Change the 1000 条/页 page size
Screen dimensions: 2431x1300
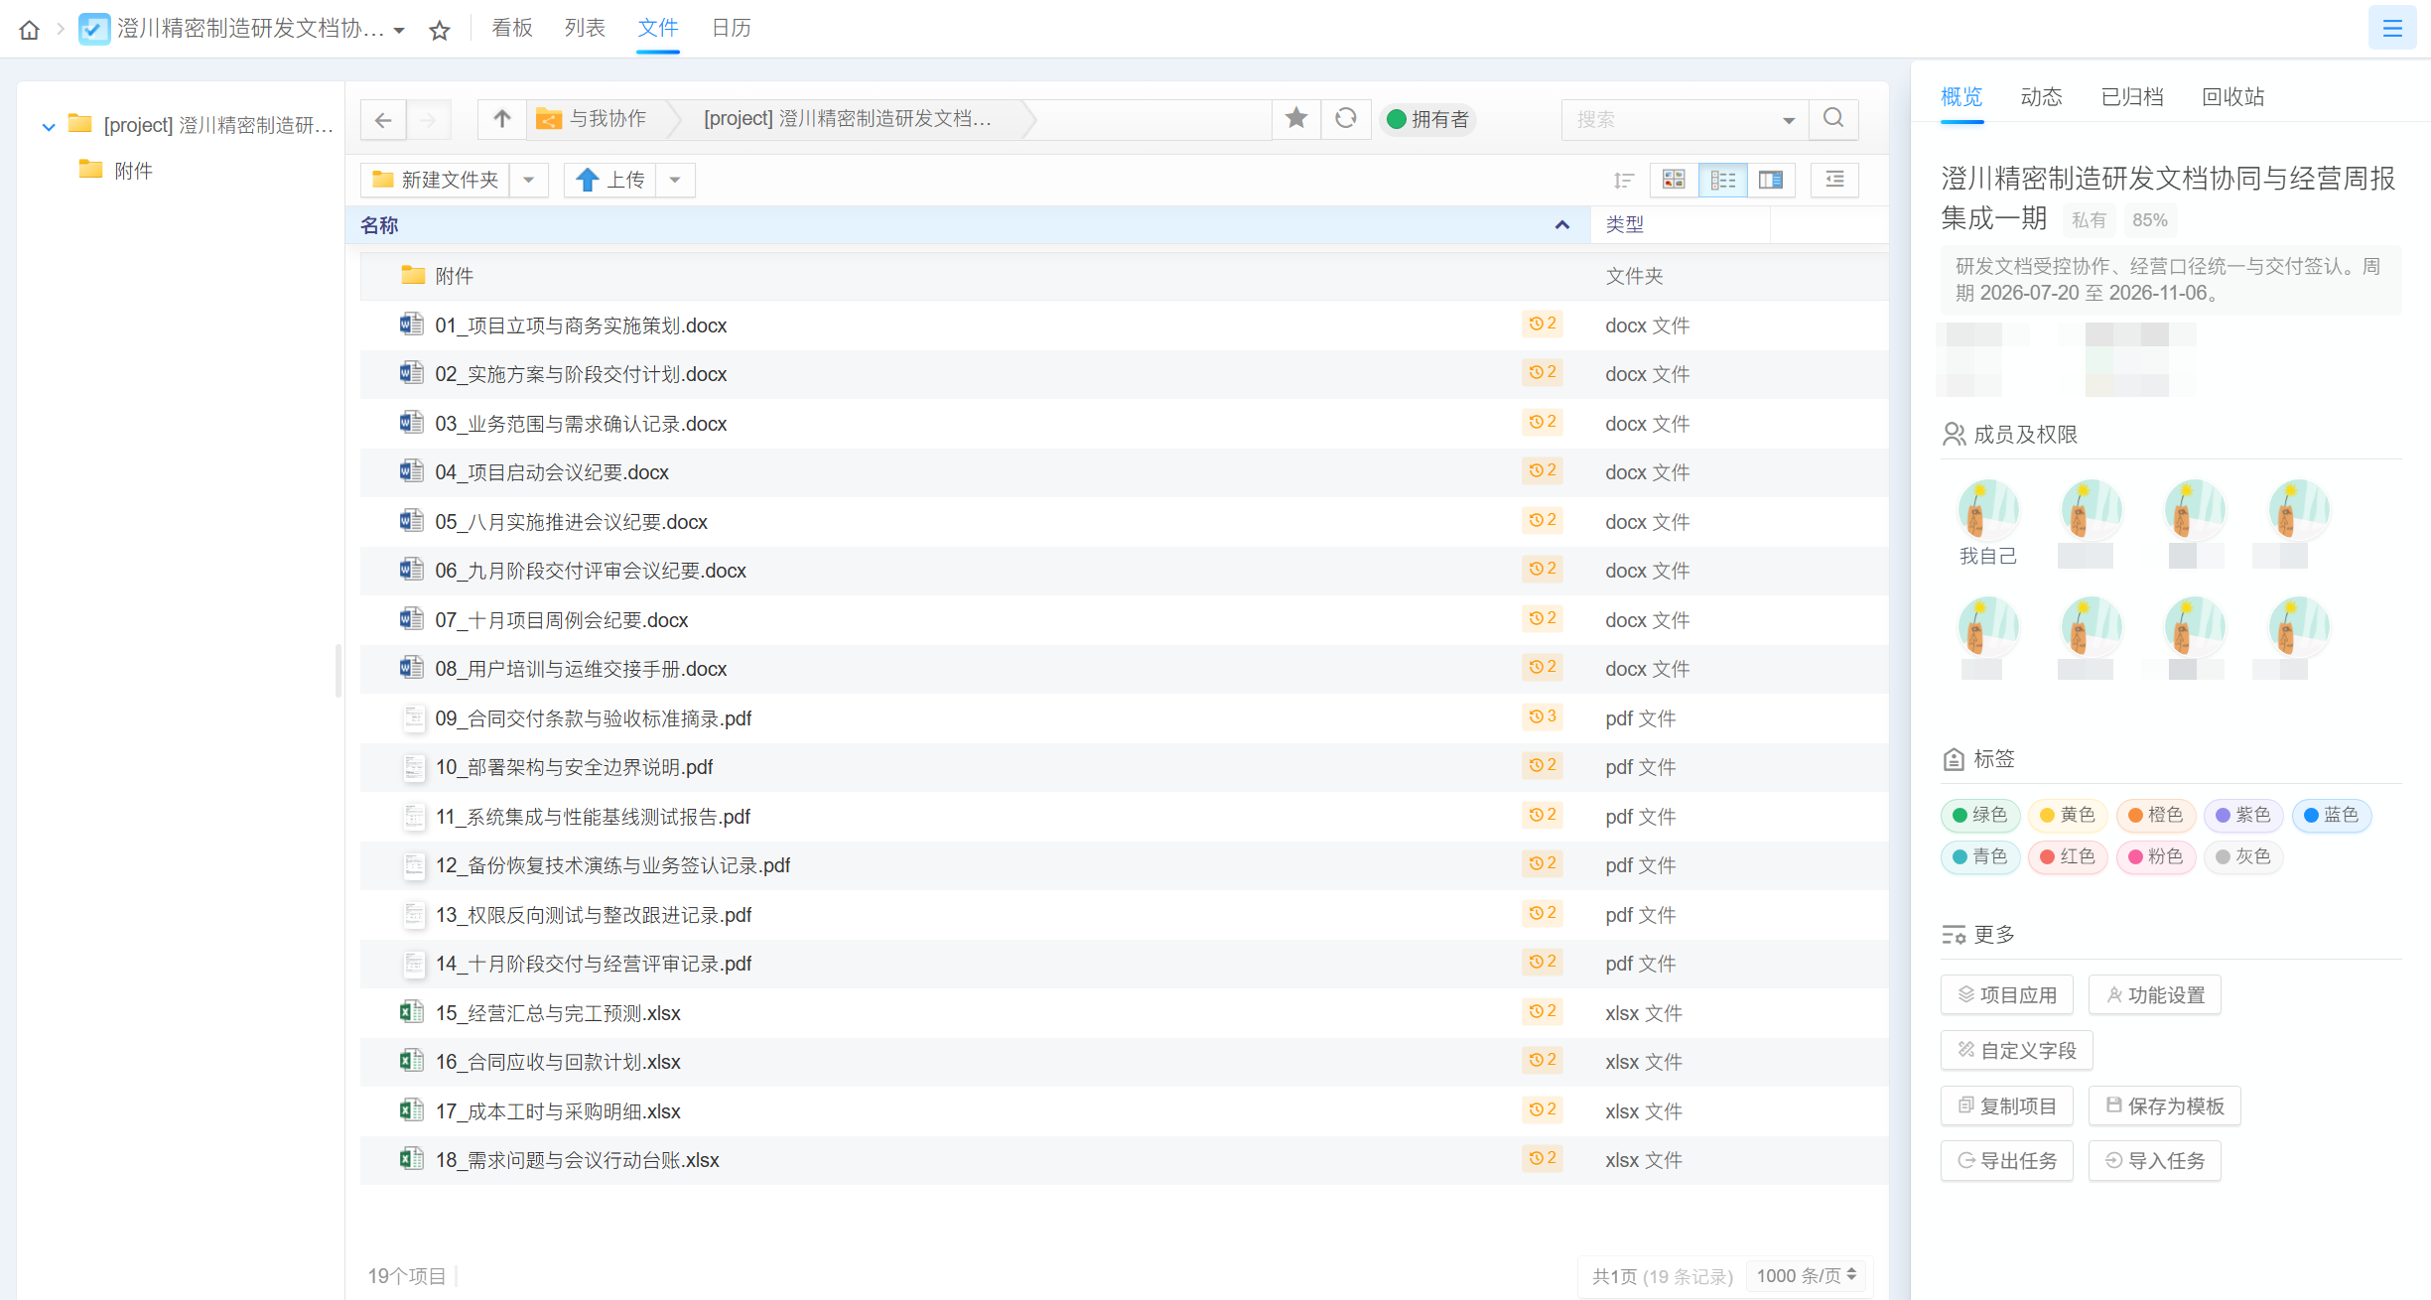coord(1806,1276)
